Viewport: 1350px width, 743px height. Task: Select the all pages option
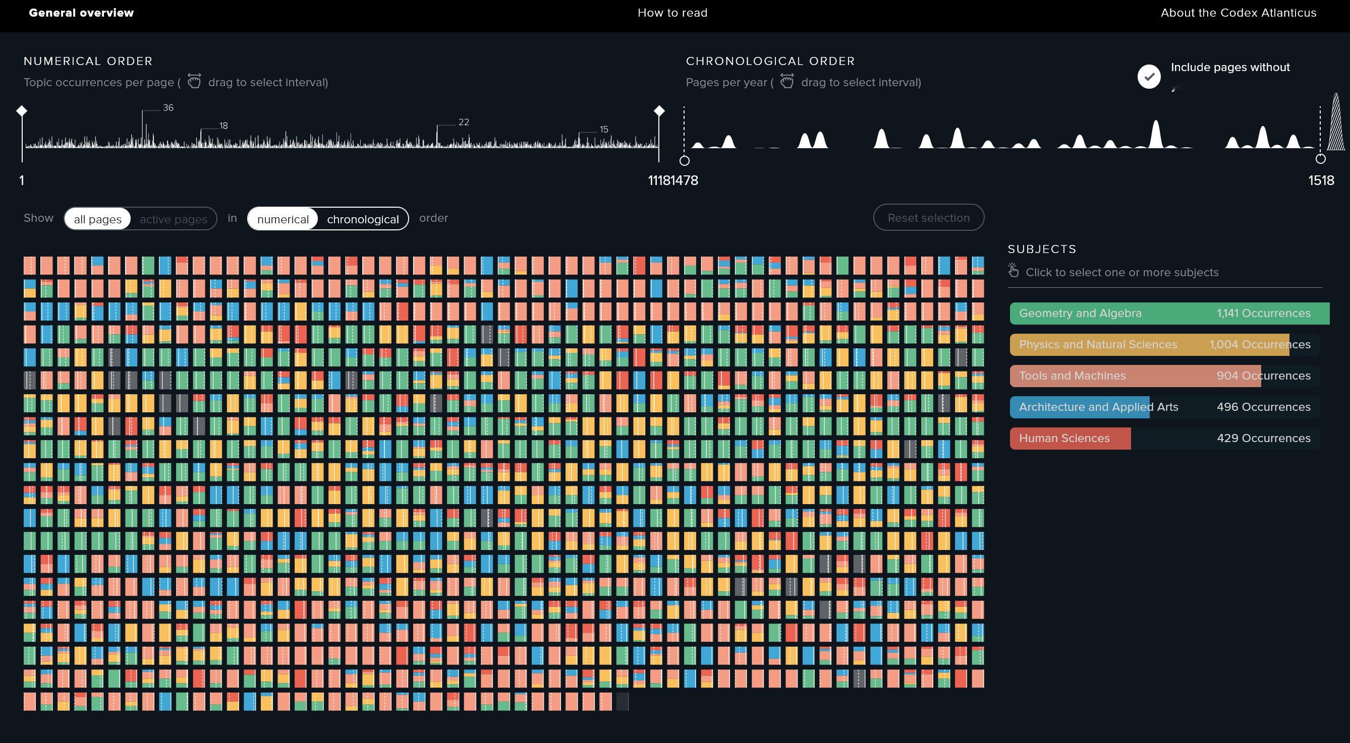[x=97, y=219]
